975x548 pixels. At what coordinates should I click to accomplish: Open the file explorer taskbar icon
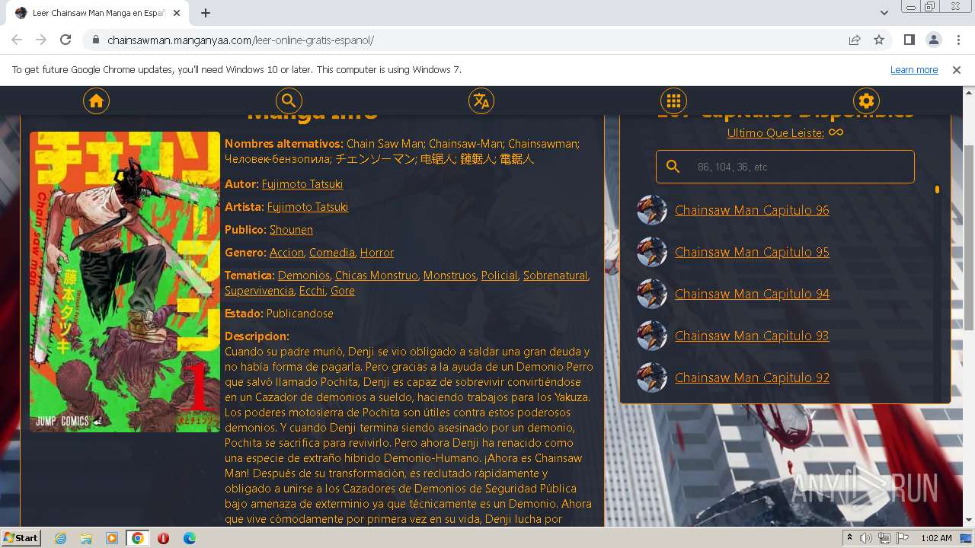coord(86,538)
